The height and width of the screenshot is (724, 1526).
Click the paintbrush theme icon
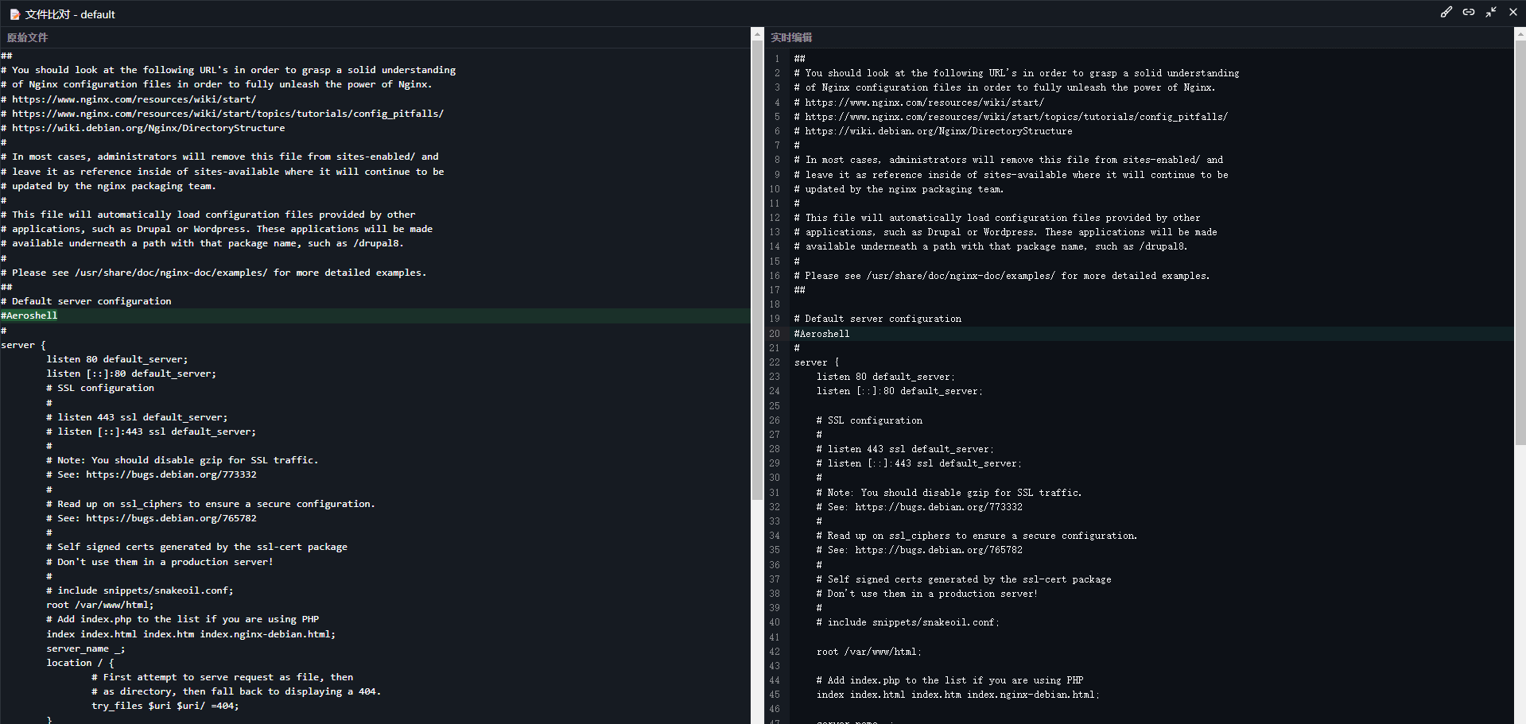click(1446, 12)
